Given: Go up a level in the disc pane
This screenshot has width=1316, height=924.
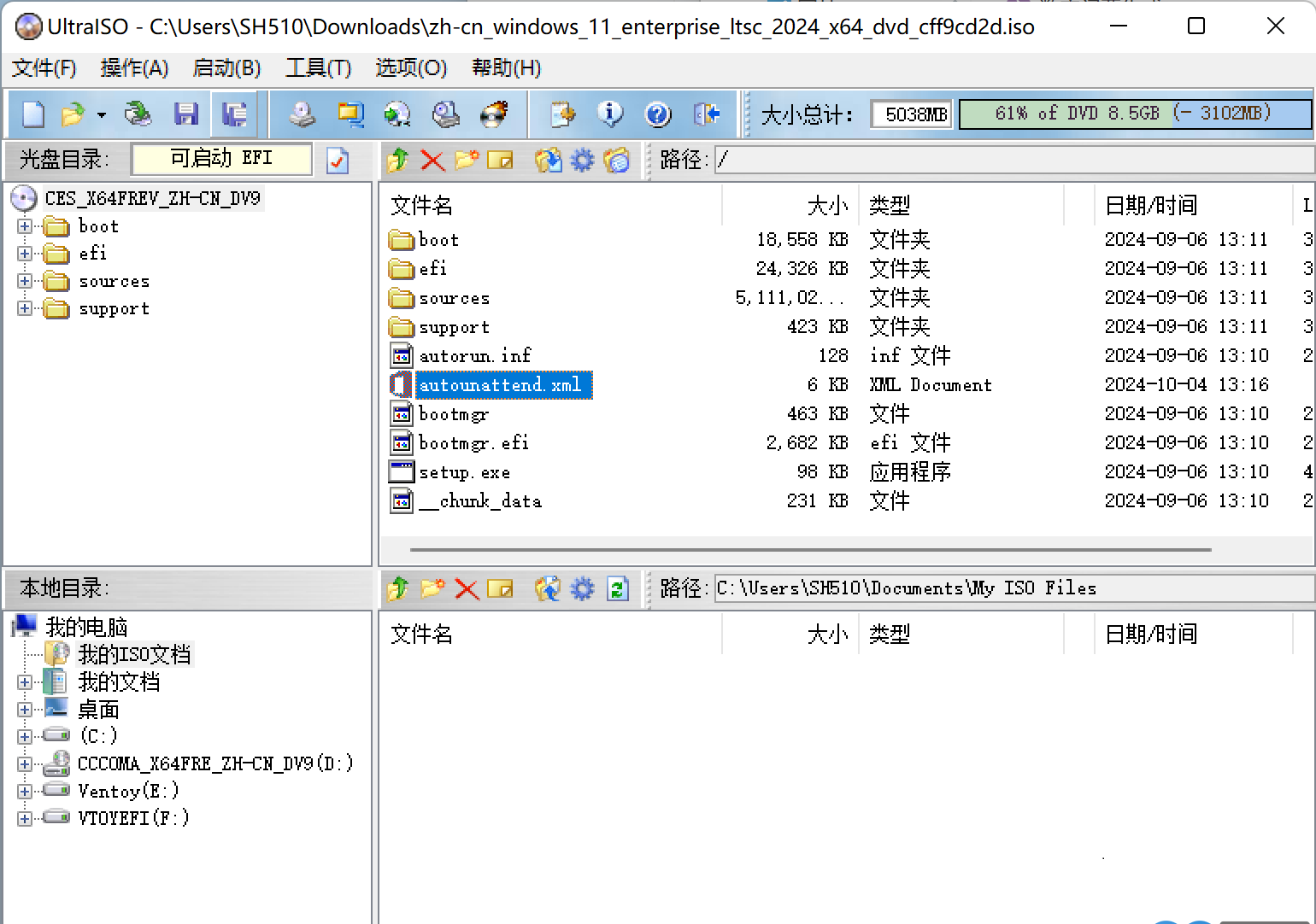Looking at the screenshot, I should 398,160.
